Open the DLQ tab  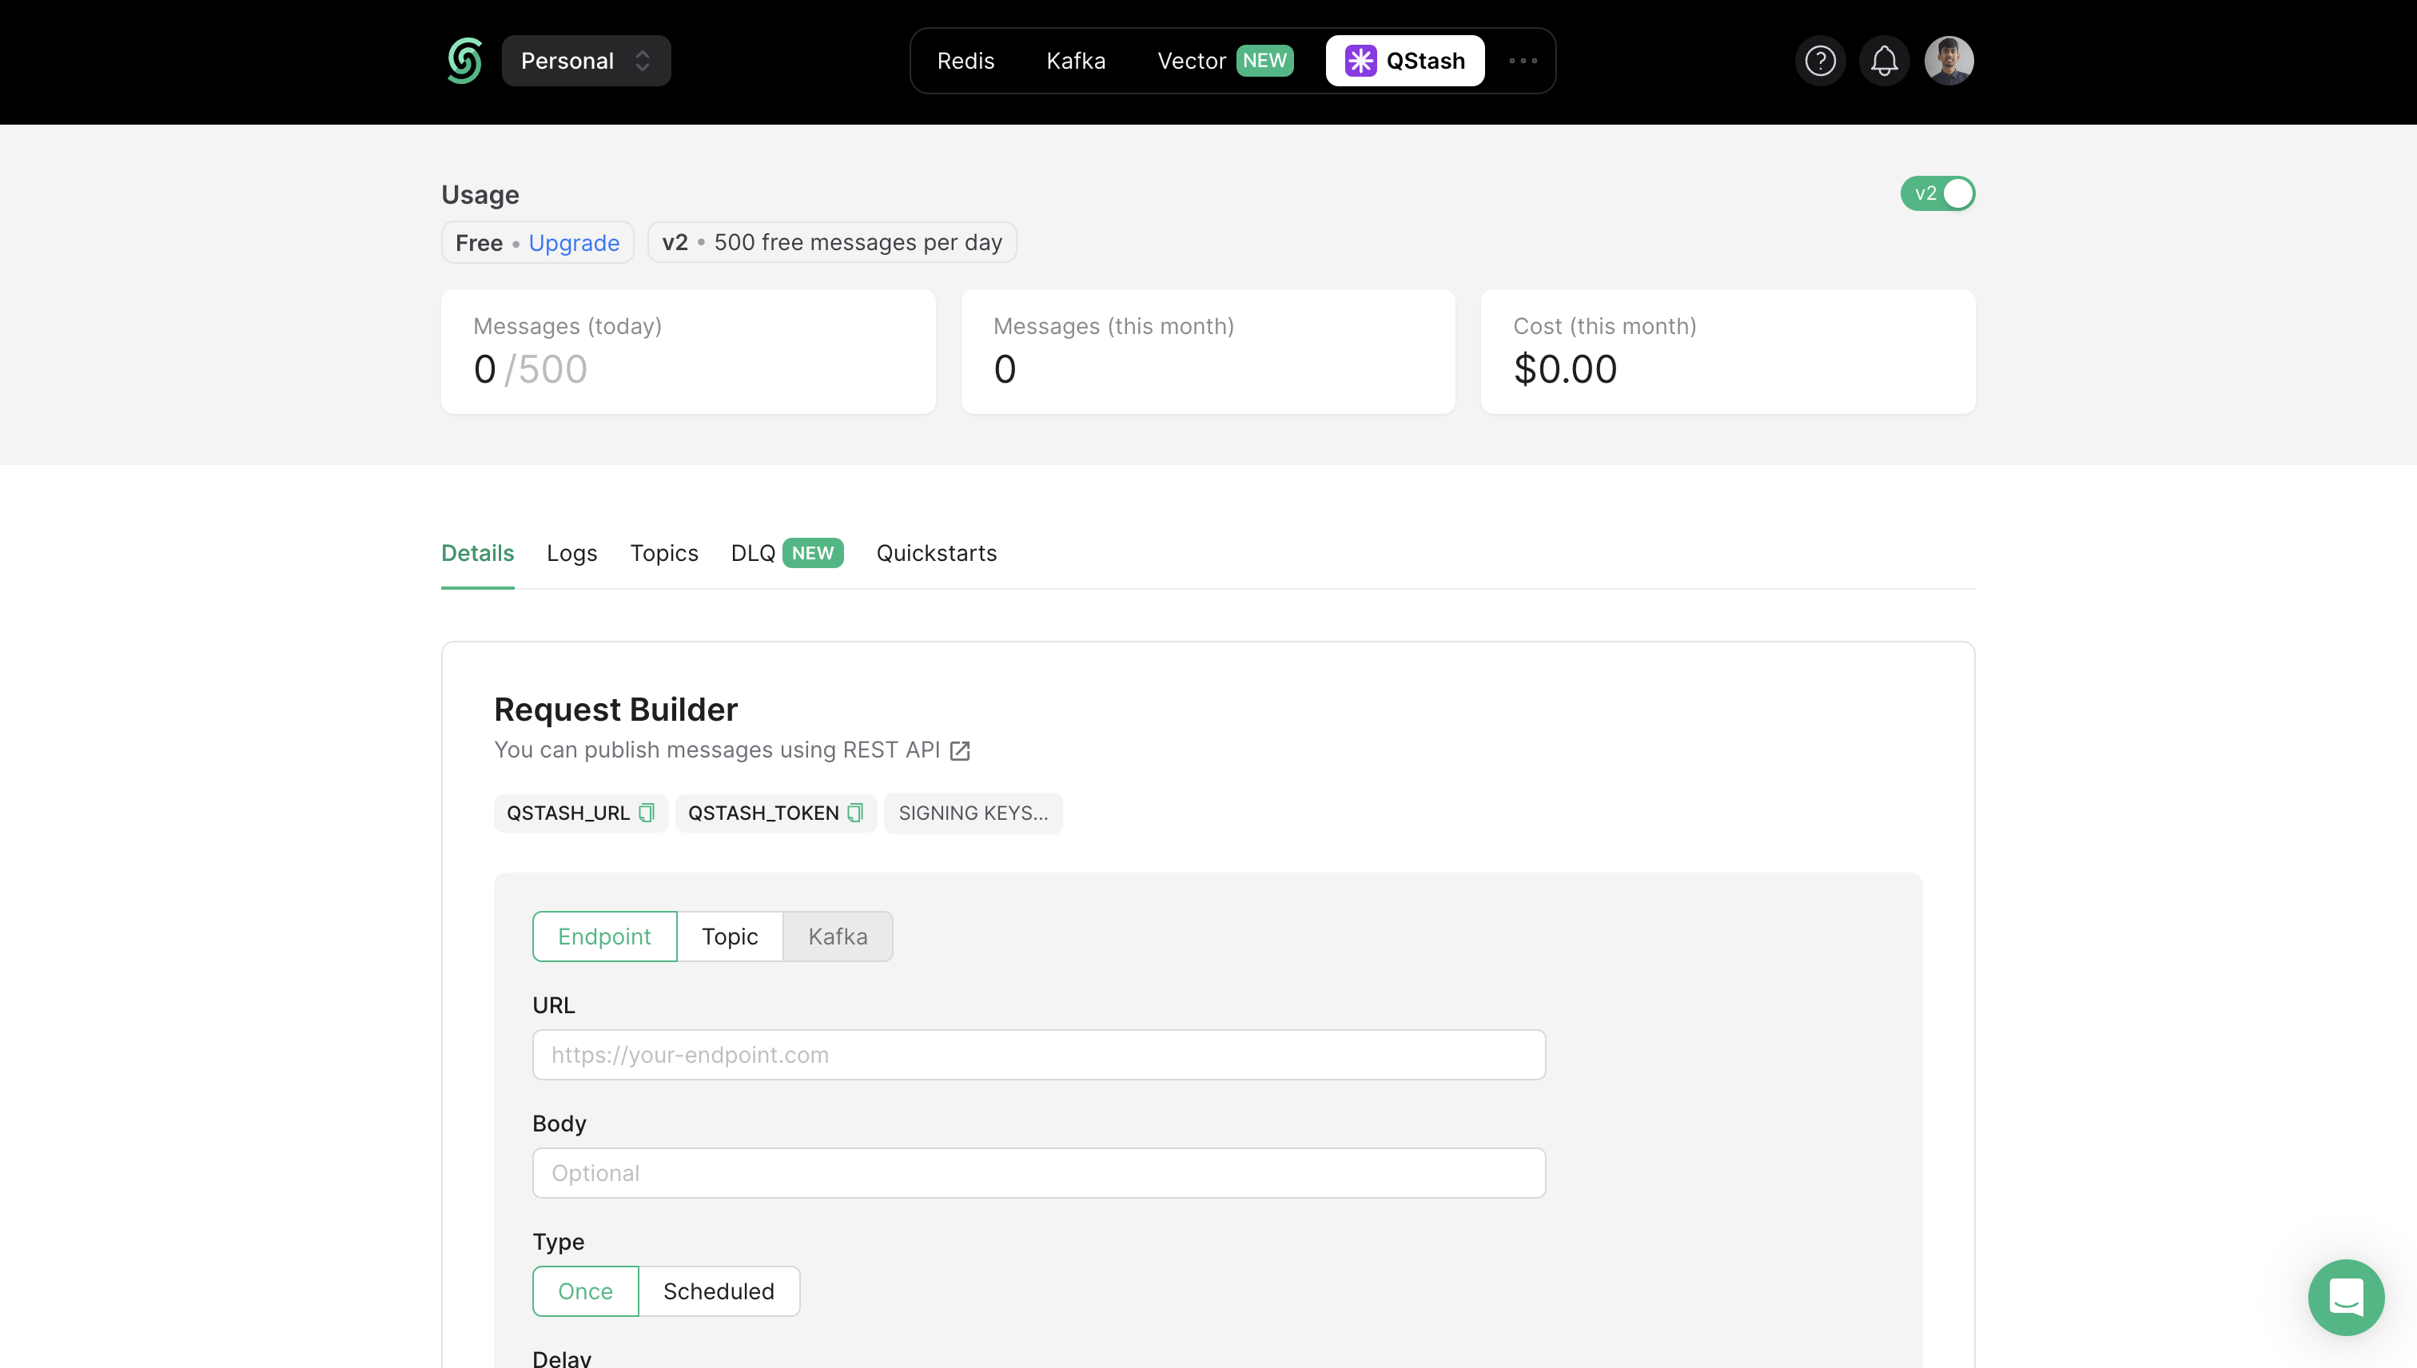(752, 554)
